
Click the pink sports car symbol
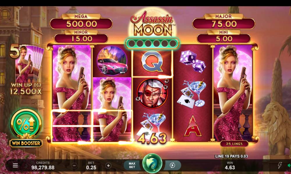(112, 61)
